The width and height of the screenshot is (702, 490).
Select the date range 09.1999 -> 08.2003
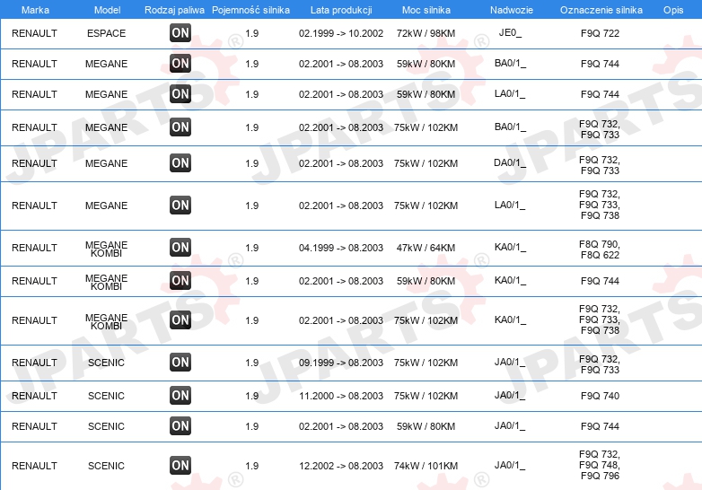[x=341, y=363]
